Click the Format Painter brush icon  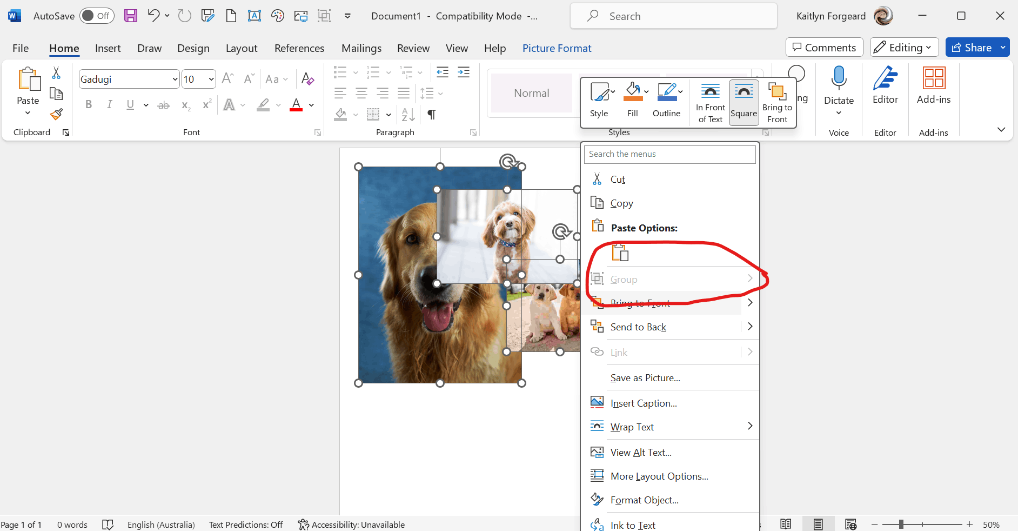(56, 114)
